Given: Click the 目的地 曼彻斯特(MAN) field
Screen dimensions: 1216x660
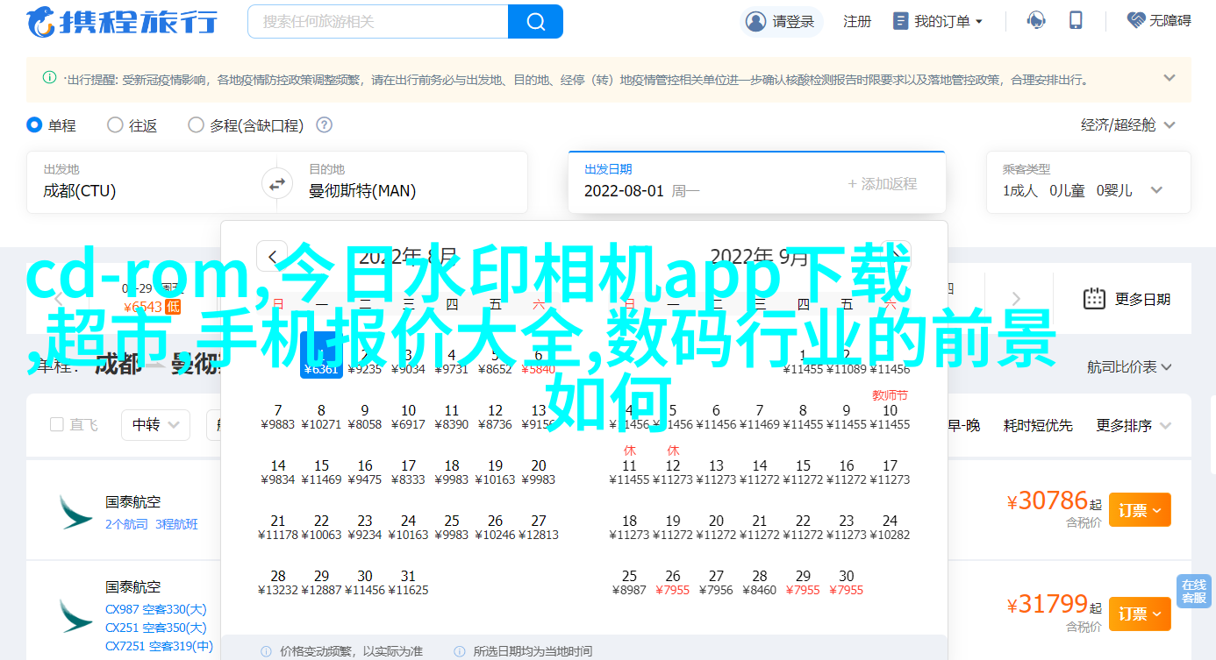Looking at the screenshot, I should (408, 182).
